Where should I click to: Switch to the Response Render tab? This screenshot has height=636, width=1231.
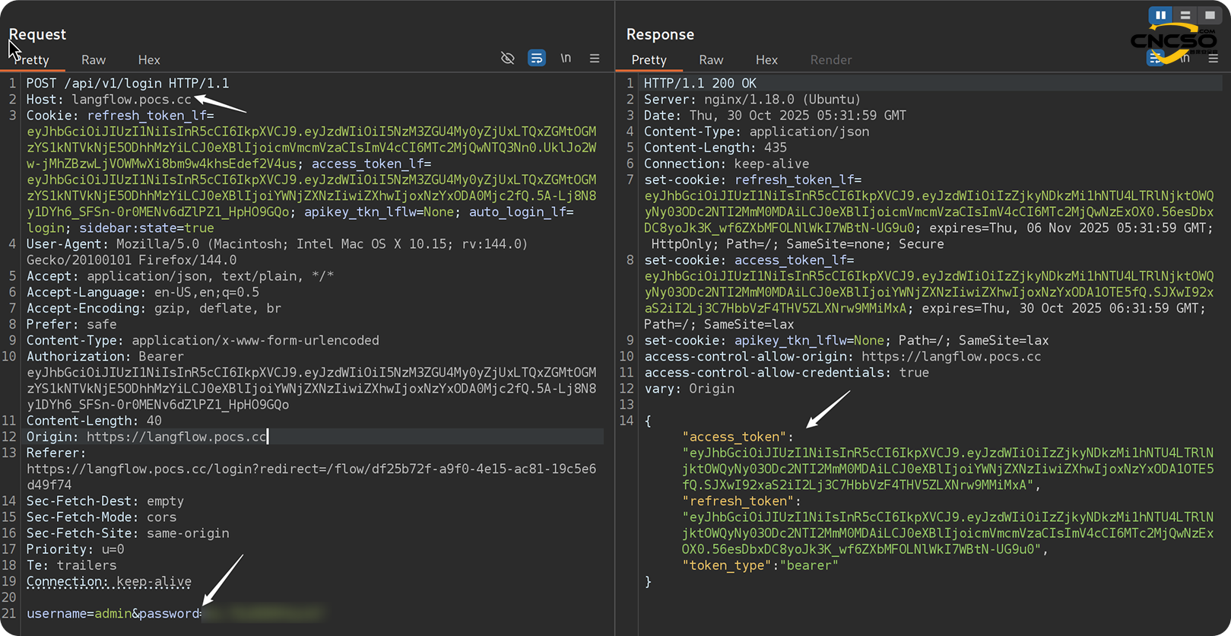point(830,59)
